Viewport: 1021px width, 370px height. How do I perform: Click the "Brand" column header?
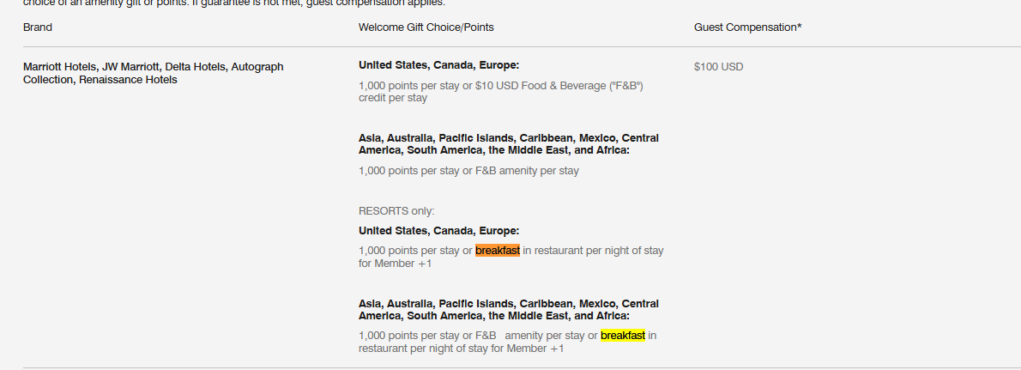point(38,27)
